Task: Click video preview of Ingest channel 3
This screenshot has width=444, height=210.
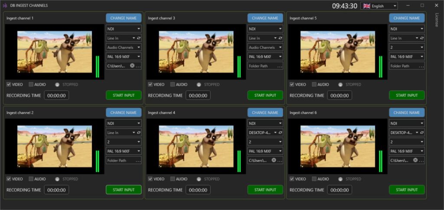Action: point(196,52)
